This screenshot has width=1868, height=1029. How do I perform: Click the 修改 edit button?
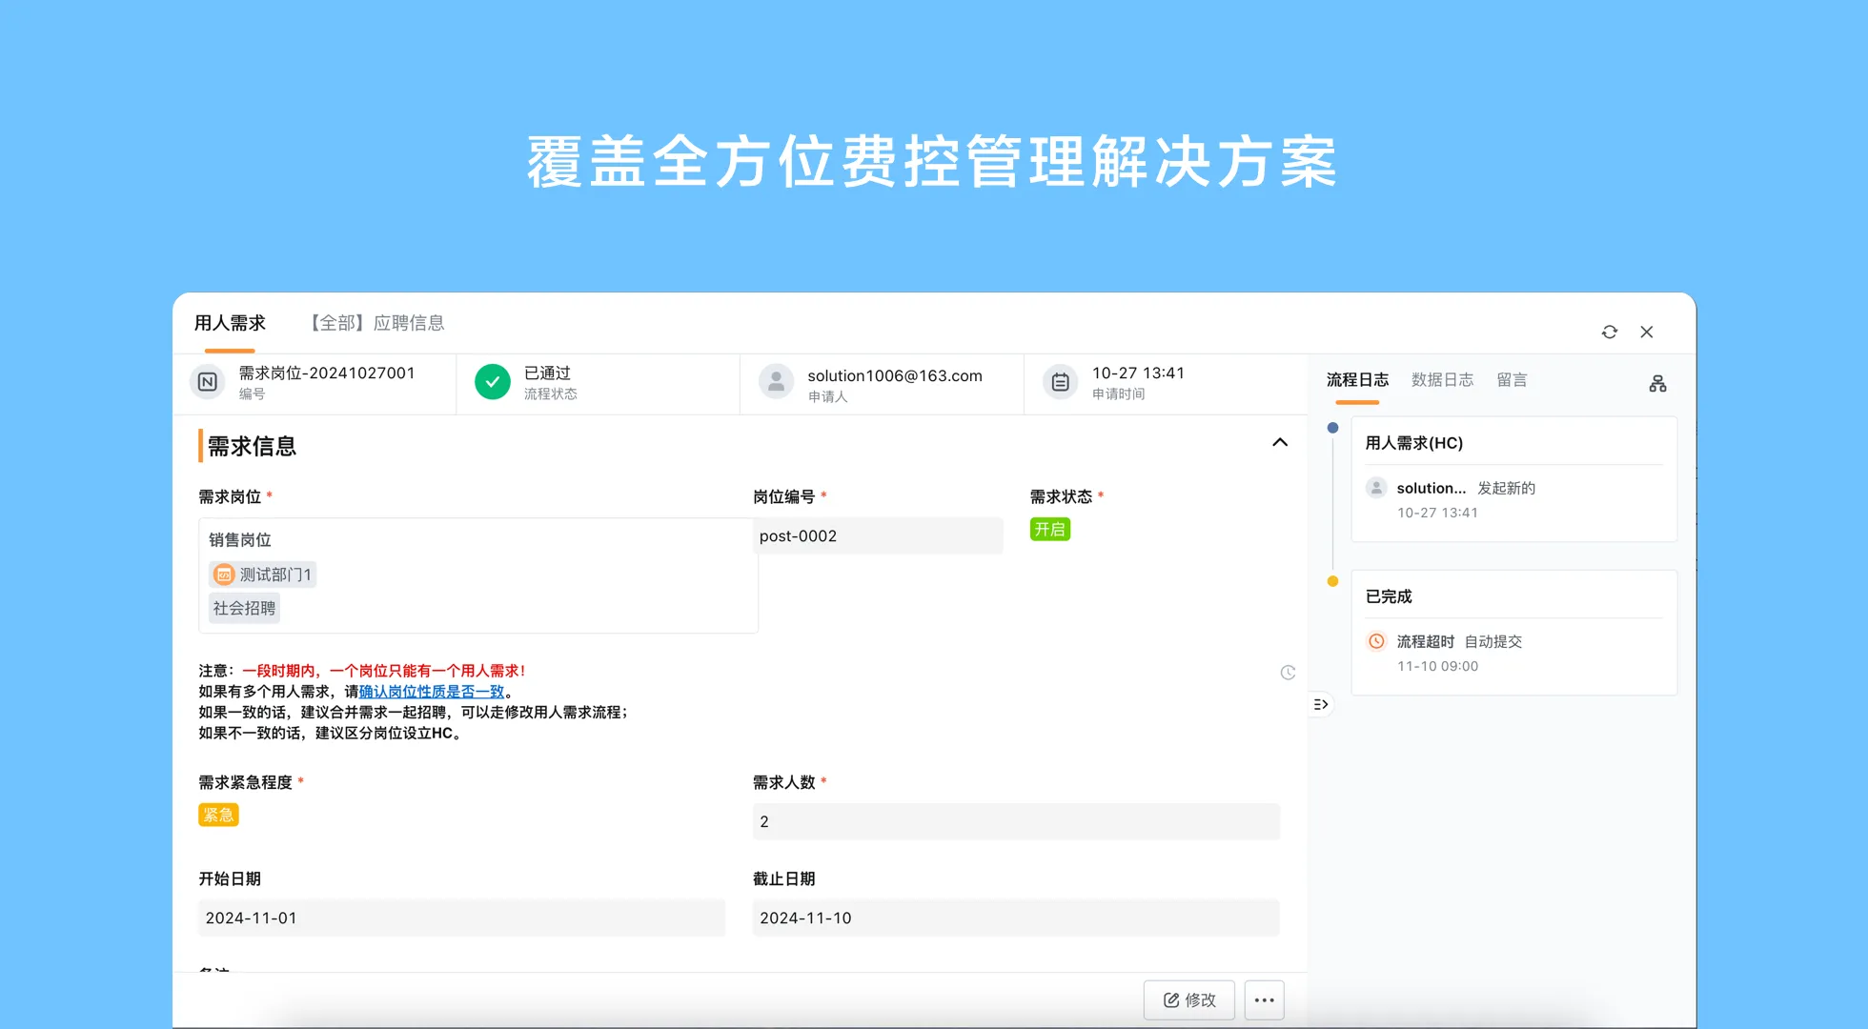click(x=1188, y=999)
